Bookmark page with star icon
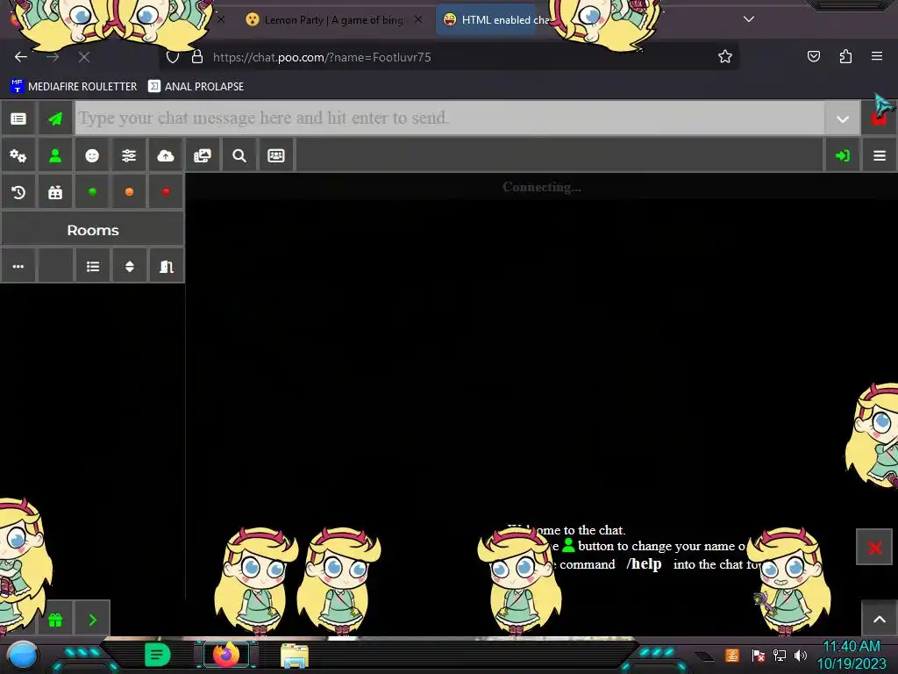Screen dimensions: 898x674 (x=725, y=56)
